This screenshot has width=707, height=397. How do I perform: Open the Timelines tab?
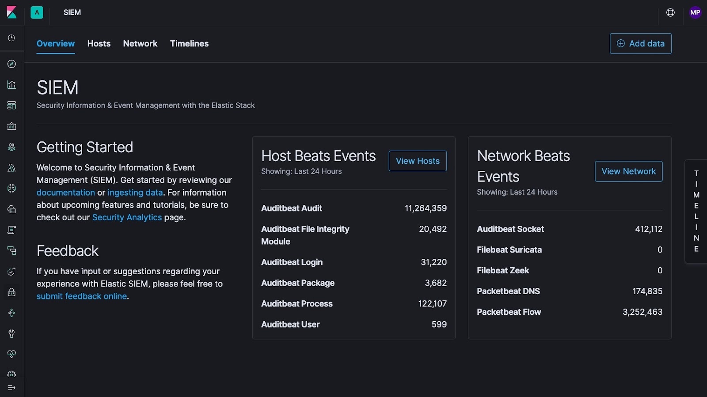point(189,44)
